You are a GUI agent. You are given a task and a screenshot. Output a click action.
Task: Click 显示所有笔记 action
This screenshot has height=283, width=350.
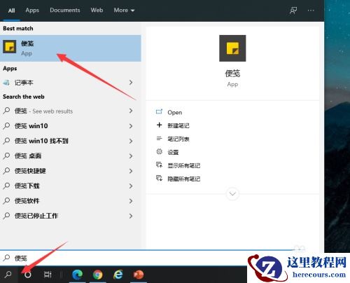[184, 165]
